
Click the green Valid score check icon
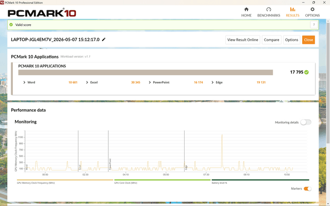pos(11,25)
